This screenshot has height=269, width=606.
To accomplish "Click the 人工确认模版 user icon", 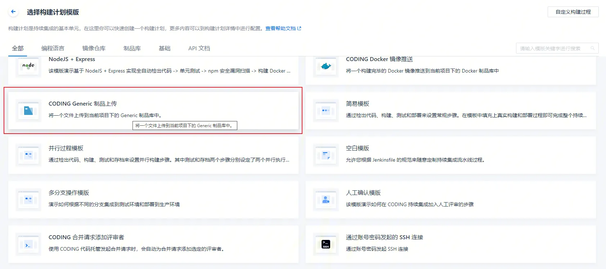I will pyautogui.click(x=326, y=200).
